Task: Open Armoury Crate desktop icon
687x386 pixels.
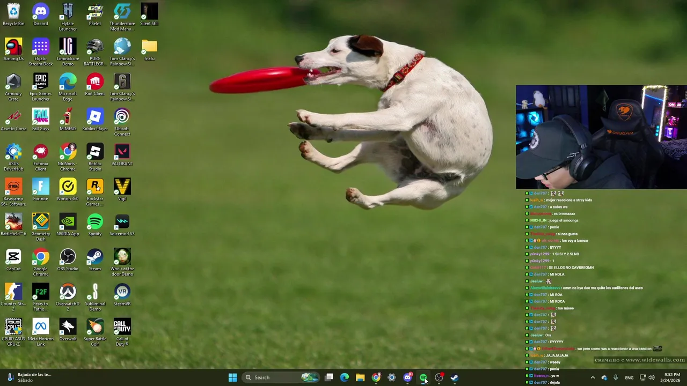Action: pyautogui.click(x=13, y=87)
